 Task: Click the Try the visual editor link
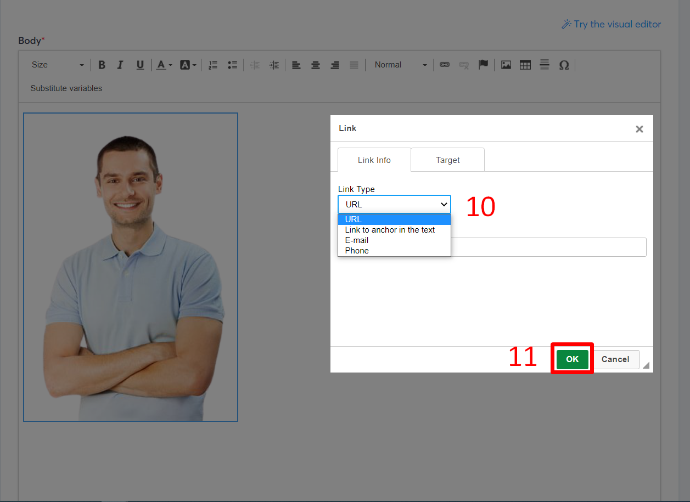611,24
